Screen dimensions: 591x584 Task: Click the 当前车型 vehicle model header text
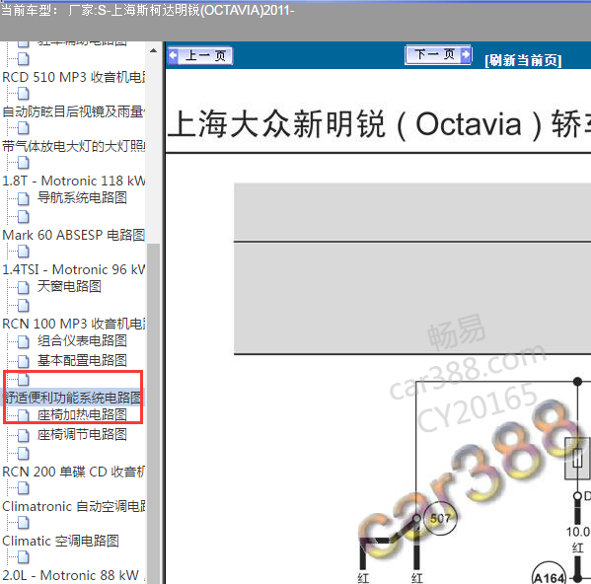(148, 10)
